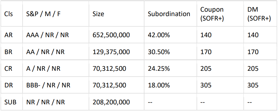Click the 'Coupon (SOFR+)' column header
Image resolution: width=278 pixels, height=111 pixels.
coord(212,14)
